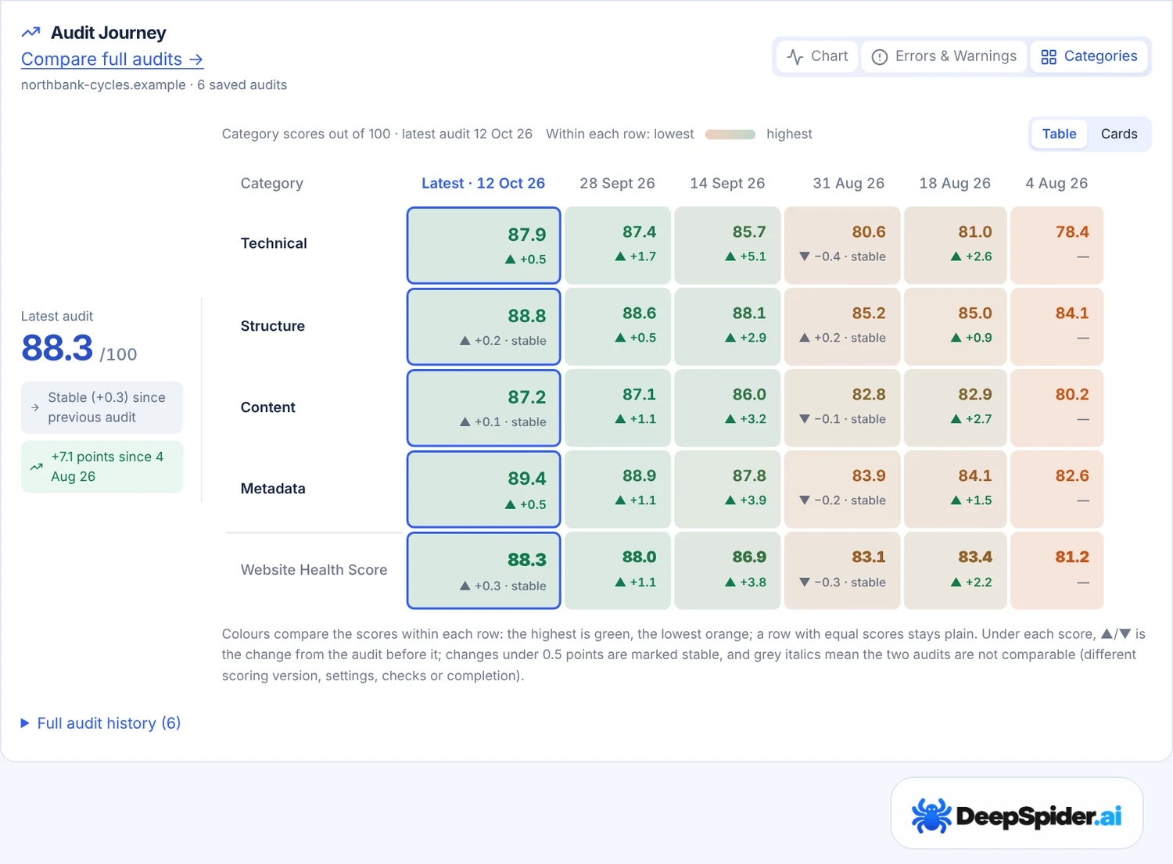
Task: Select the Categories tab
Action: coord(1089,56)
